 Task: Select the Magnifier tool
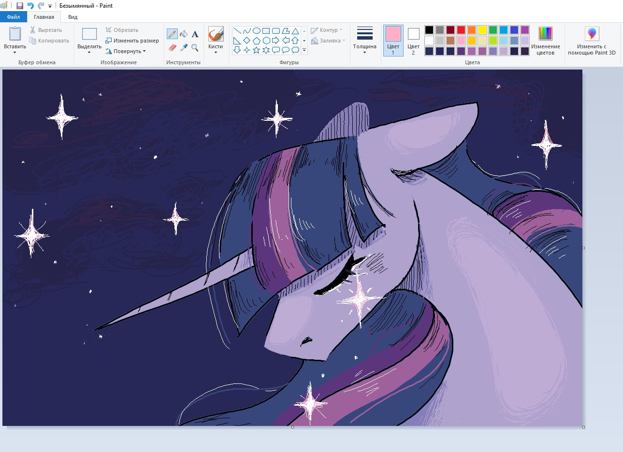point(195,48)
